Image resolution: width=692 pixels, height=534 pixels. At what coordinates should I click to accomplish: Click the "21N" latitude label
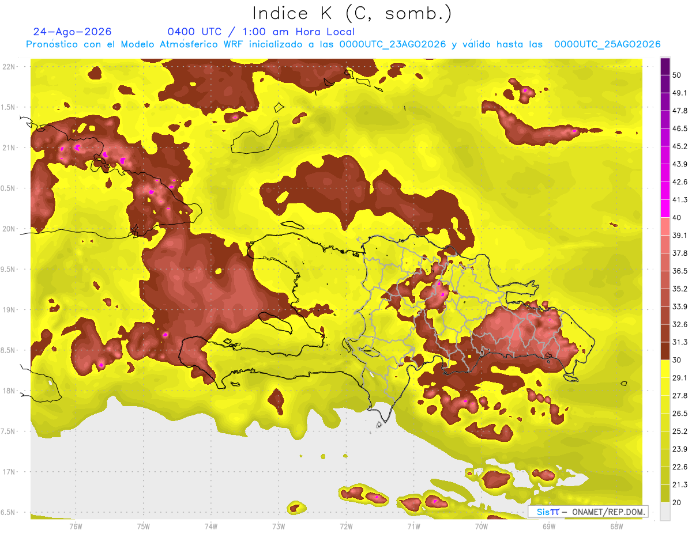pyautogui.click(x=9, y=148)
